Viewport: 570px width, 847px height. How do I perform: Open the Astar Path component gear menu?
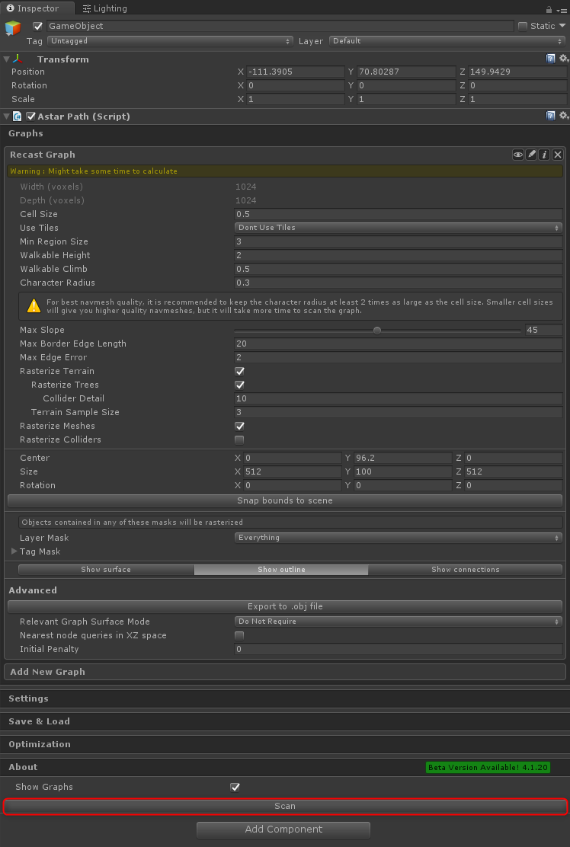[x=563, y=116]
